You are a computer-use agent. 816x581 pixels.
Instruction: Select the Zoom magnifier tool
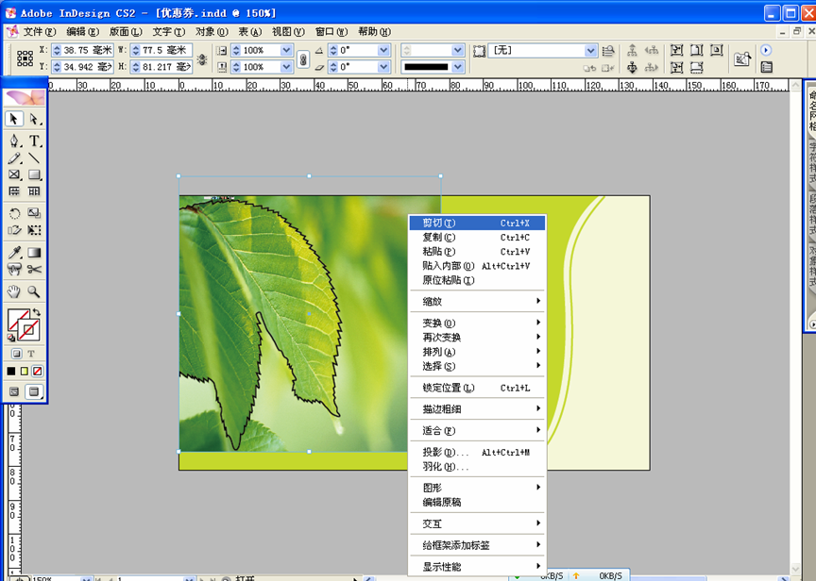coord(35,291)
